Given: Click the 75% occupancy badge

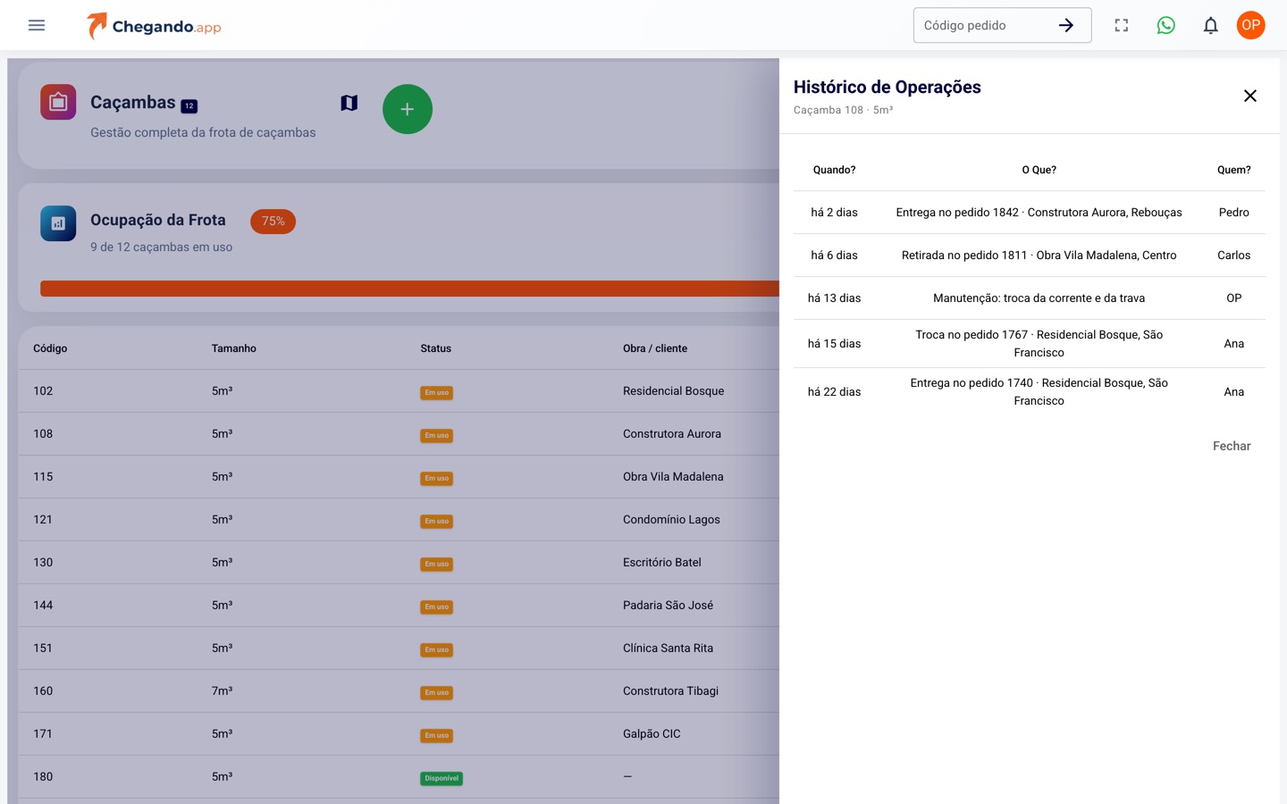Looking at the screenshot, I should click(273, 222).
